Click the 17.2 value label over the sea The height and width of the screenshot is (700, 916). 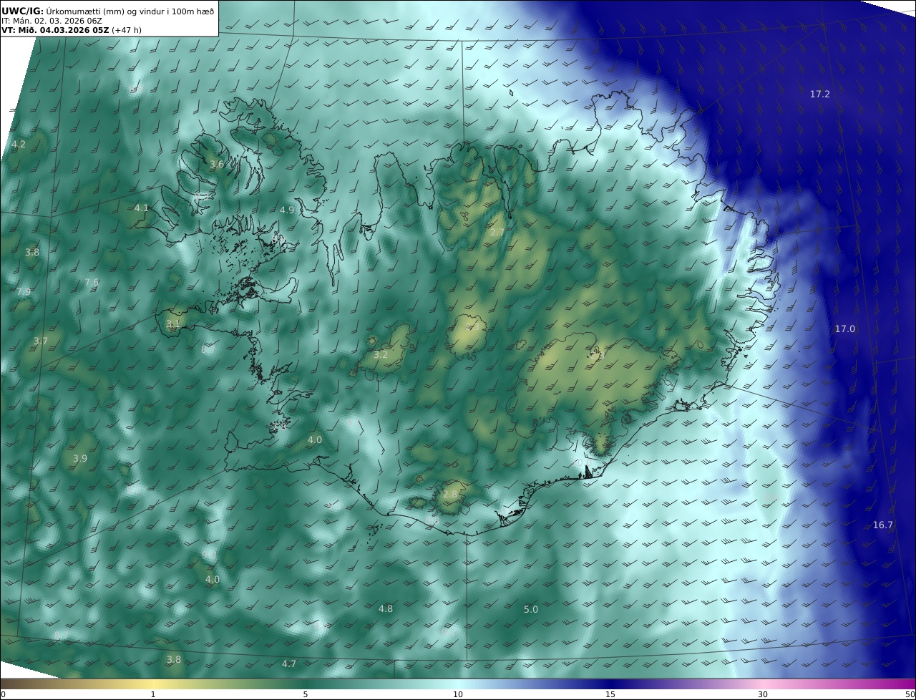(x=819, y=94)
